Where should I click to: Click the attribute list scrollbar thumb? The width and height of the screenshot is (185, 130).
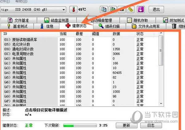coord(161,51)
